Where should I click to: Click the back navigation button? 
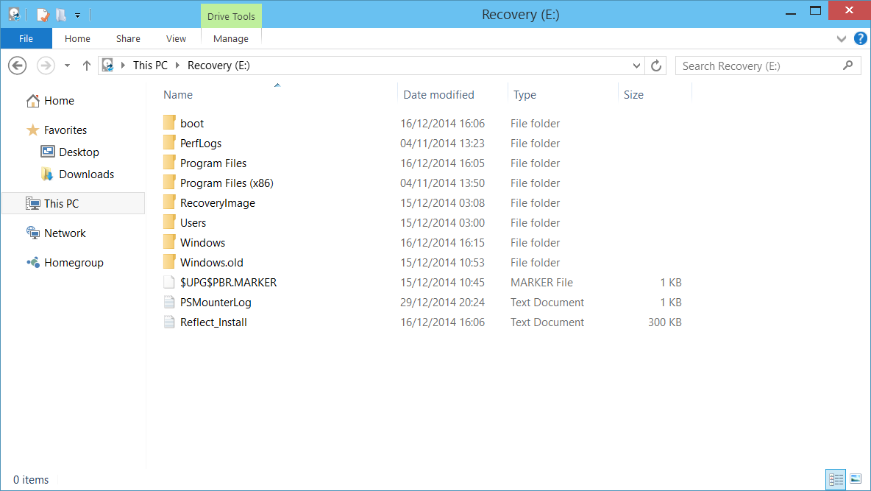17,65
